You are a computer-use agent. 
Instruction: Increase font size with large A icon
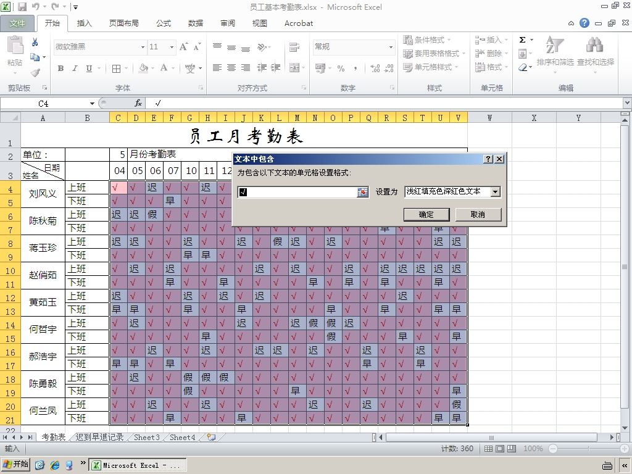[x=183, y=47]
